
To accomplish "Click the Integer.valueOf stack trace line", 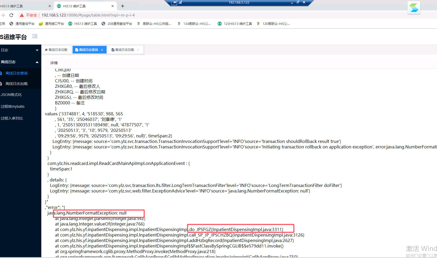I will [x=100, y=224].
